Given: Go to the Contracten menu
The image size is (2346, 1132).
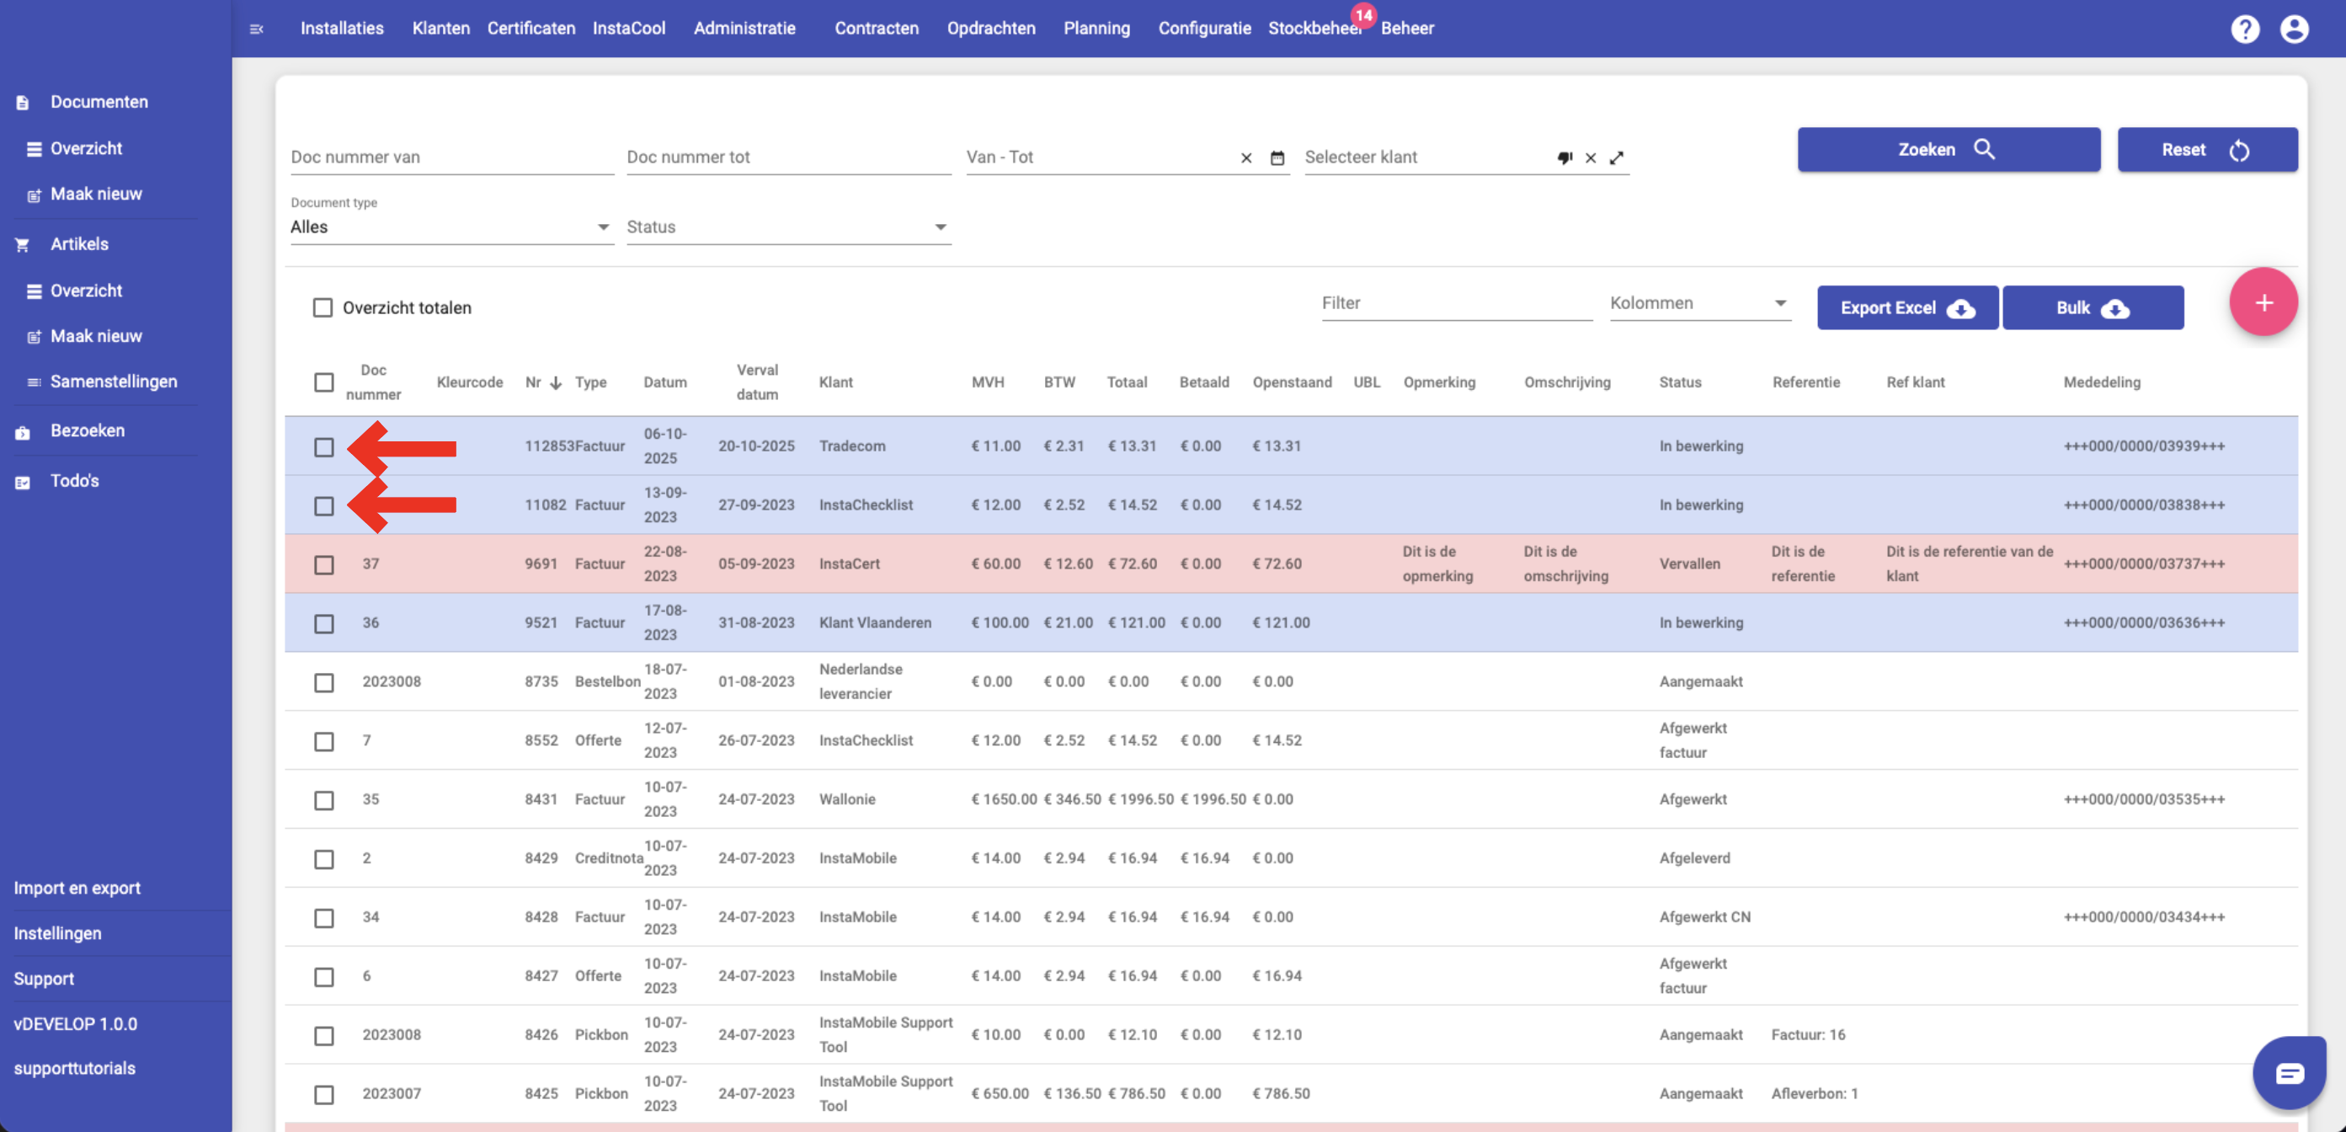Looking at the screenshot, I should (x=876, y=29).
